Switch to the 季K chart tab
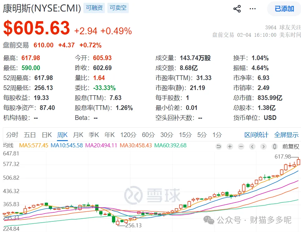This screenshot has height=232, width=301. click(94, 135)
